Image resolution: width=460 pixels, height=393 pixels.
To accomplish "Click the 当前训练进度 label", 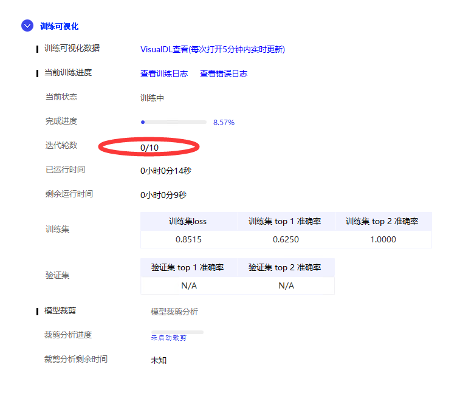I will pyautogui.click(x=68, y=72).
